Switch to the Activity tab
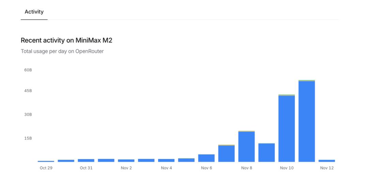Image resolution: width=368 pixels, height=185 pixels. coord(34,12)
